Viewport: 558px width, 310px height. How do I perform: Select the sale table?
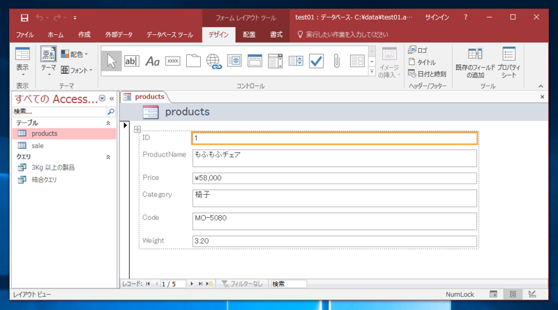tap(64, 146)
